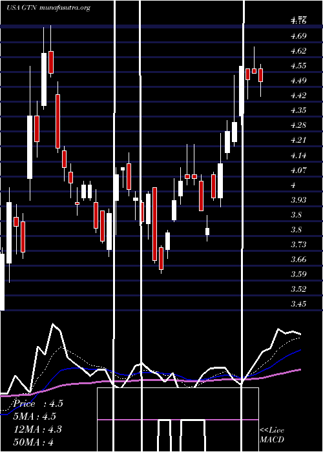This screenshot has width=323, height=452.
Task: Click the 4.35 price axis label
Action: pos(298,110)
